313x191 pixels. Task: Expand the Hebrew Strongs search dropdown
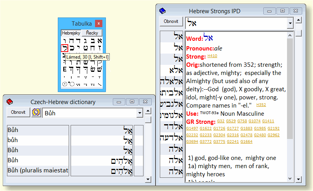pos(290,23)
